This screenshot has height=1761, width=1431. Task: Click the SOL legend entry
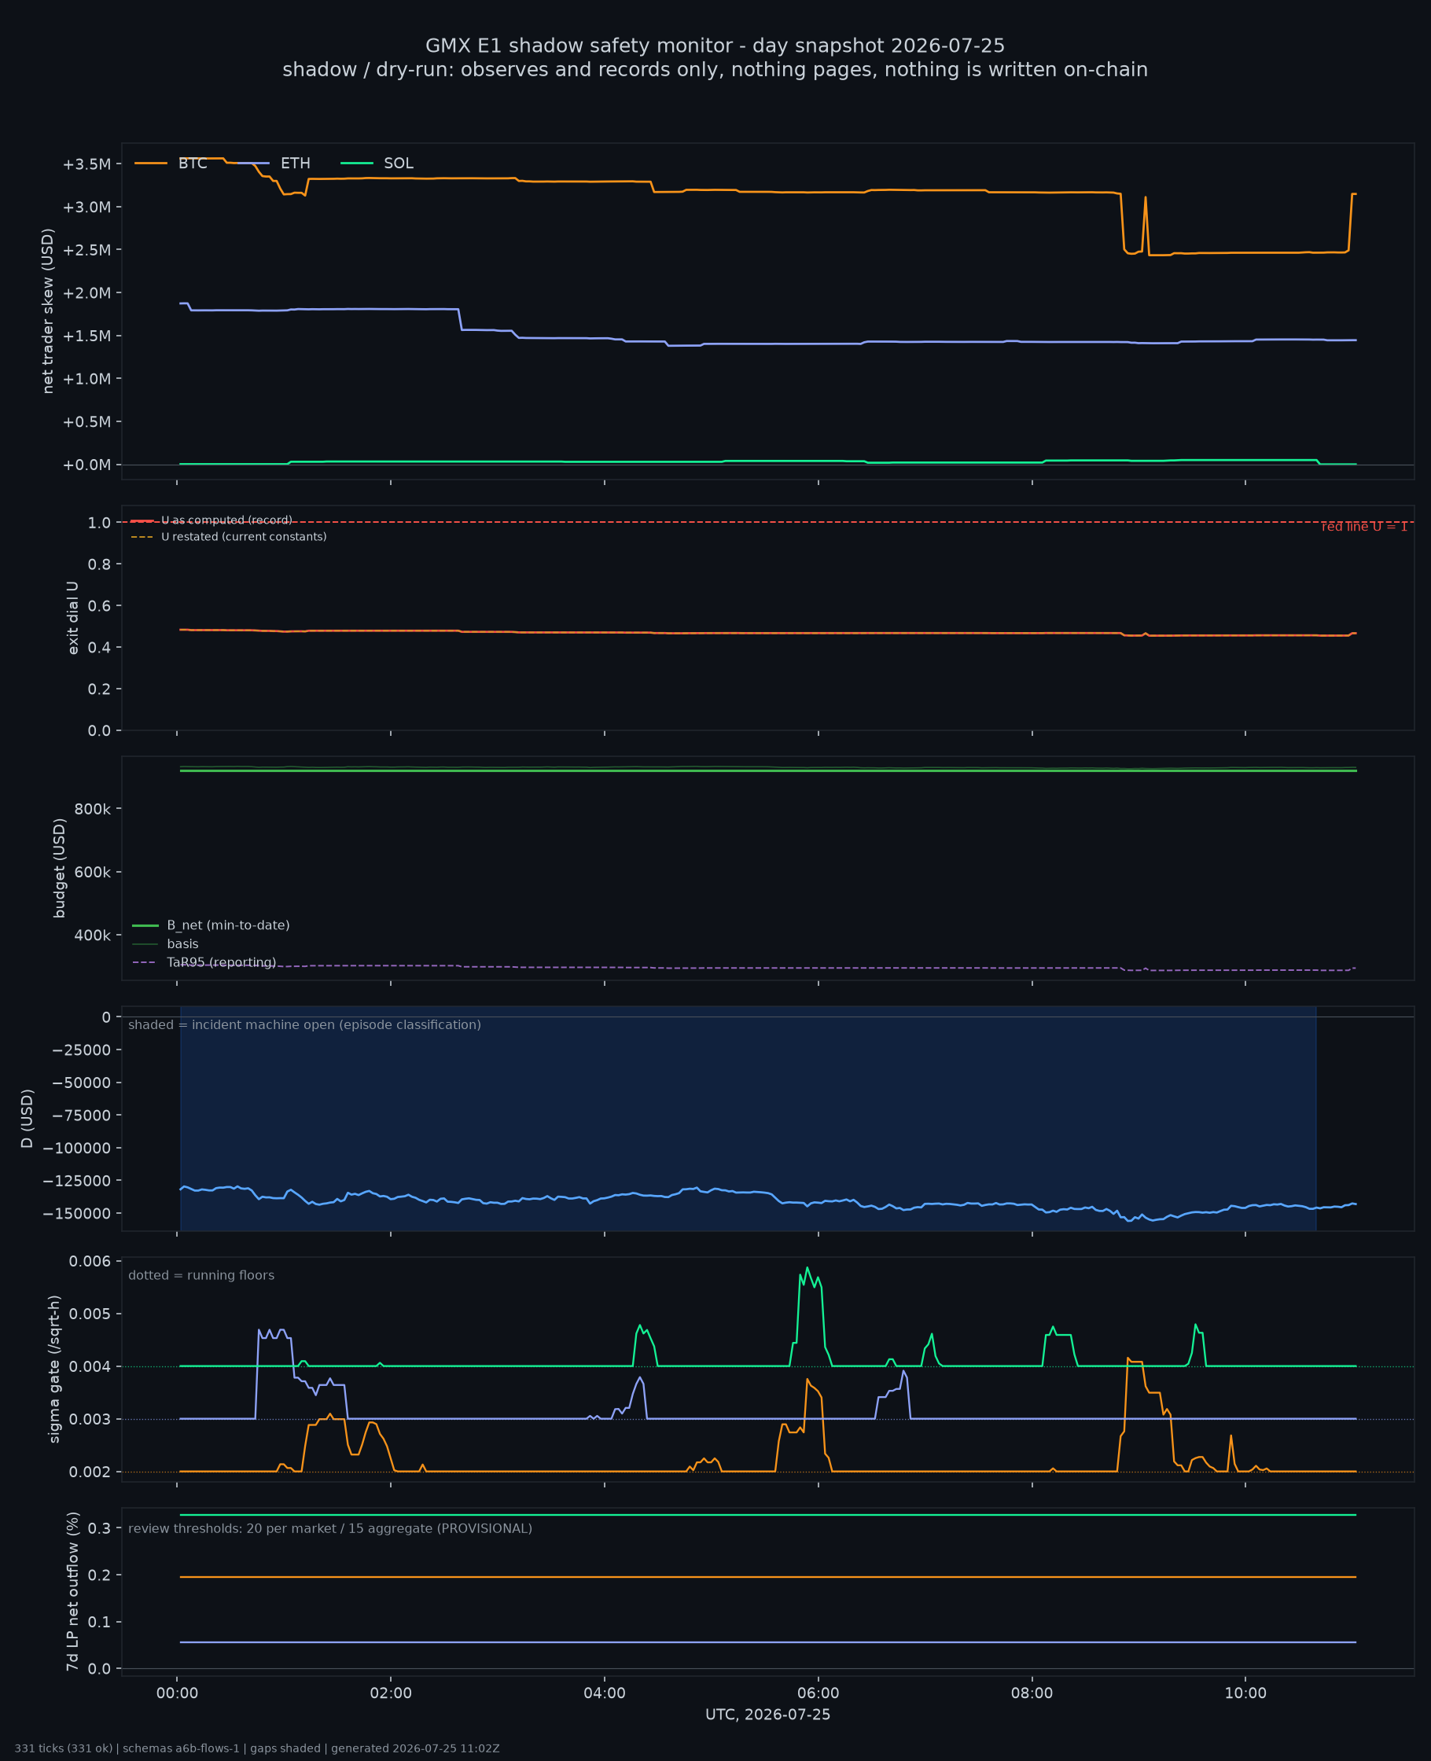377,164
